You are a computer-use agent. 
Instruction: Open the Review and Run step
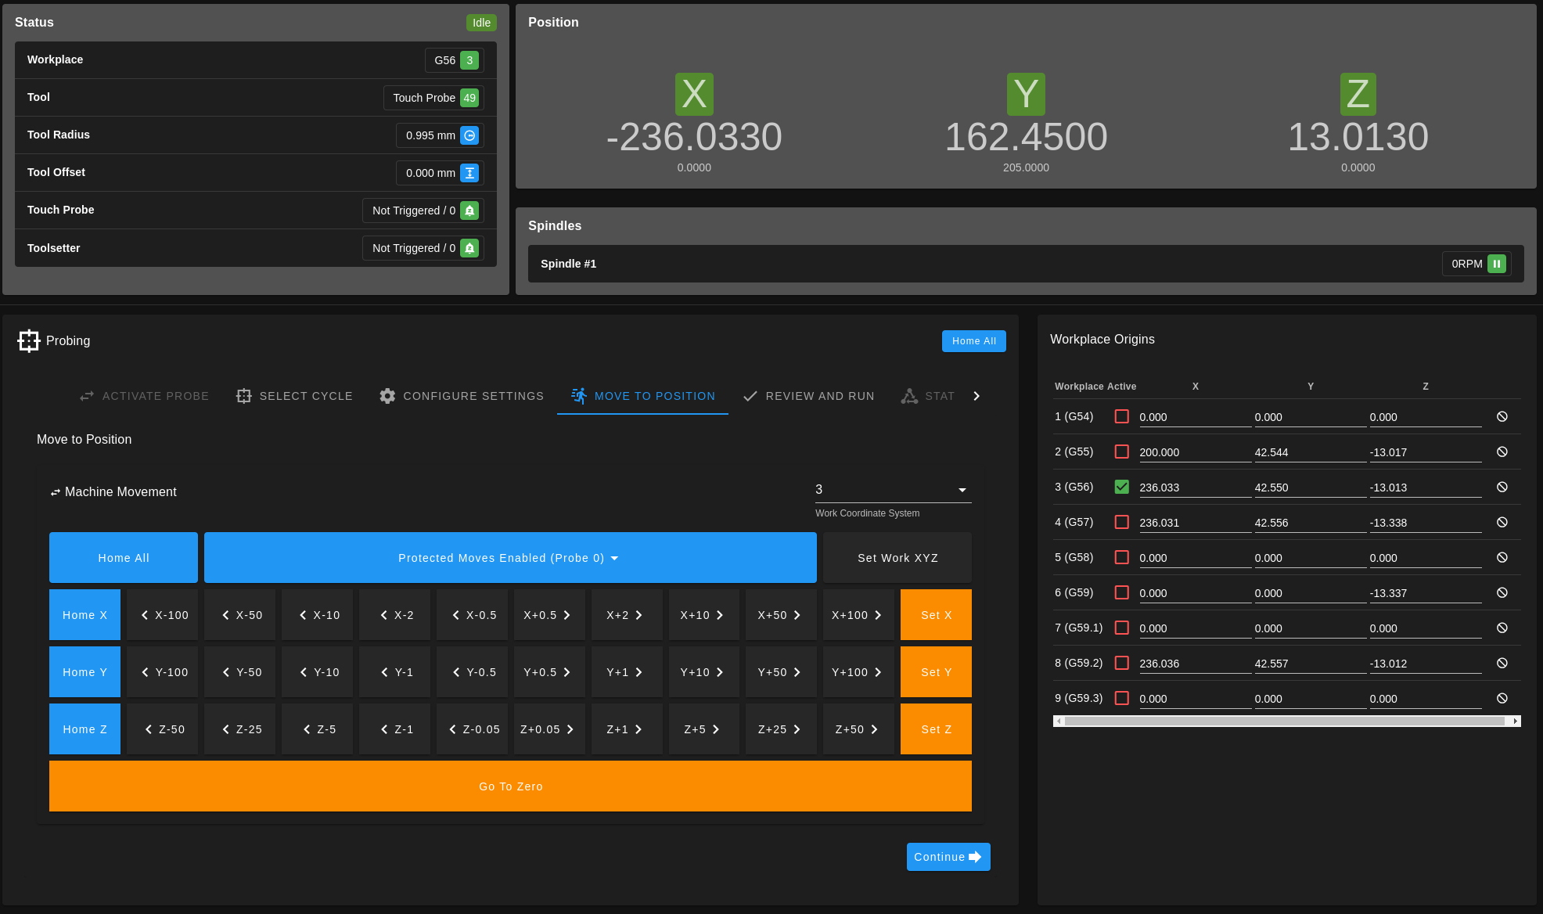point(808,396)
